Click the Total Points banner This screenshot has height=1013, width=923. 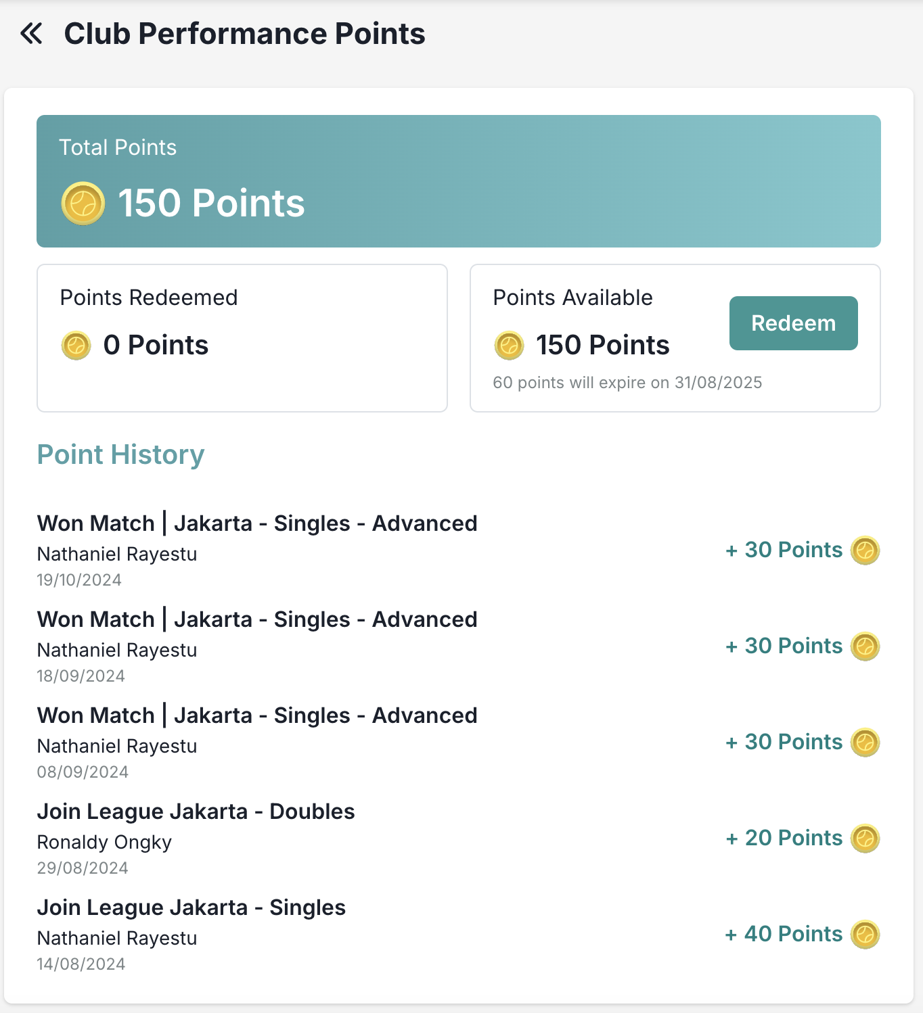458,181
